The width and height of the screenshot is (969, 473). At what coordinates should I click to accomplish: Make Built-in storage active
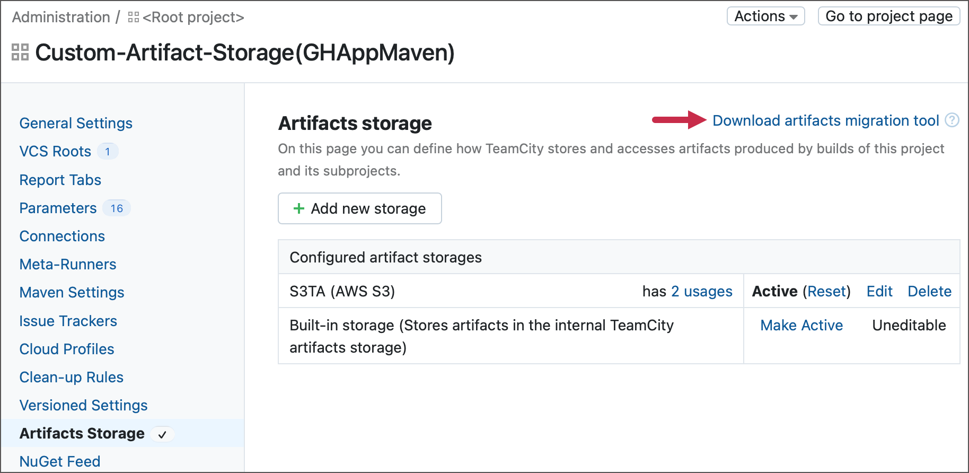coord(801,325)
